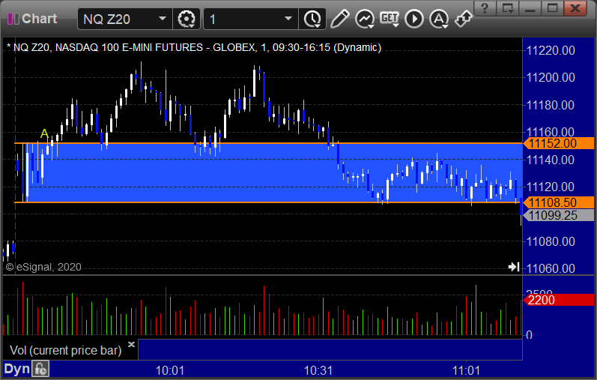Click the 10:31 time axis label
The image size is (597, 380).
tap(318, 370)
